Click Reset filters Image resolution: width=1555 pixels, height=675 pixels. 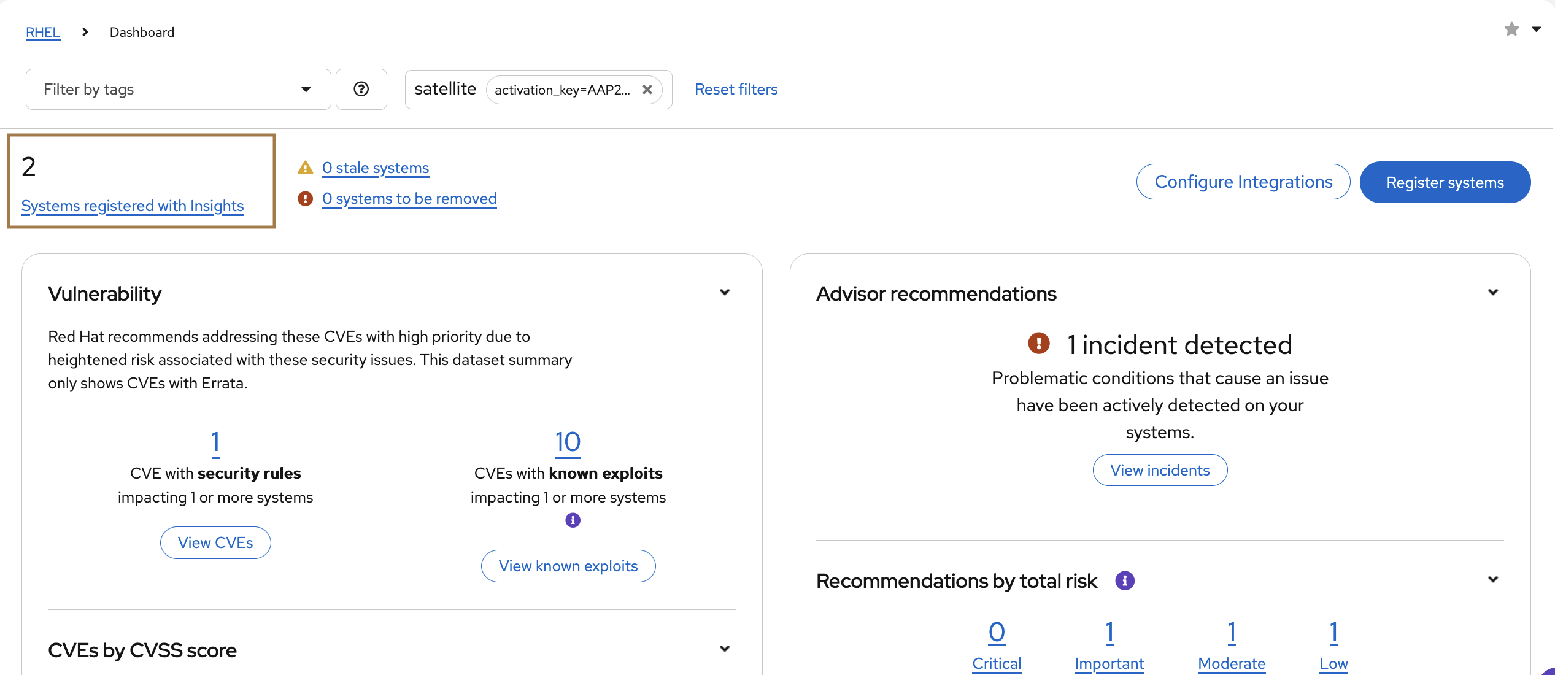[x=736, y=90]
